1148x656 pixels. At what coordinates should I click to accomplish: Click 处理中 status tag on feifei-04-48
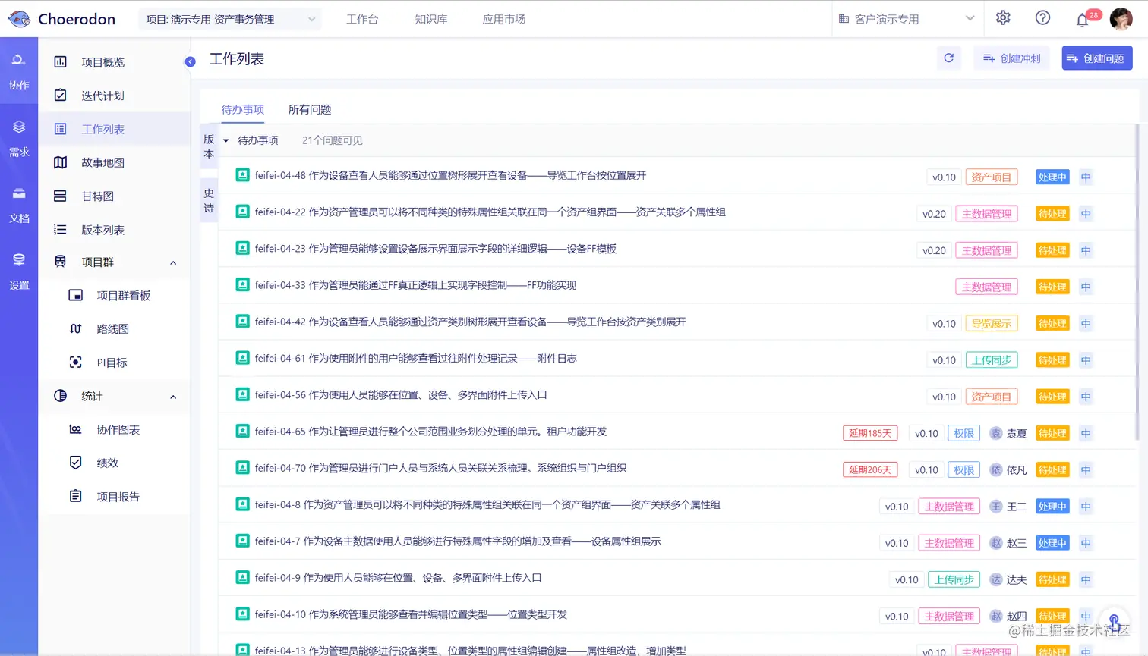pyautogui.click(x=1052, y=177)
